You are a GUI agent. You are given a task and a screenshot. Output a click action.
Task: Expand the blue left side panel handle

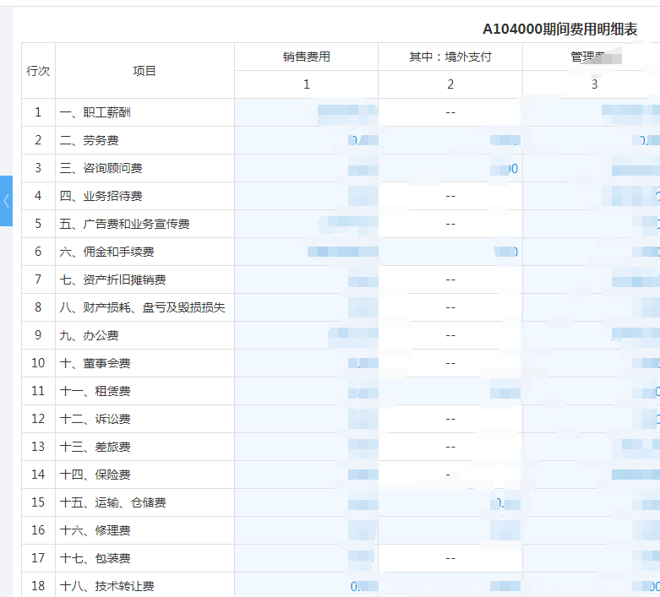coord(6,201)
